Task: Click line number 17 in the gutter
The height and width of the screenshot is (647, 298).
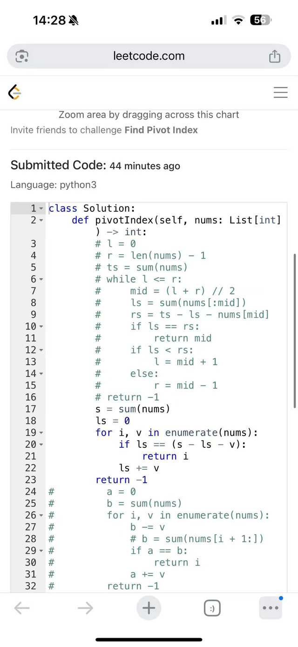Action: click(30, 409)
